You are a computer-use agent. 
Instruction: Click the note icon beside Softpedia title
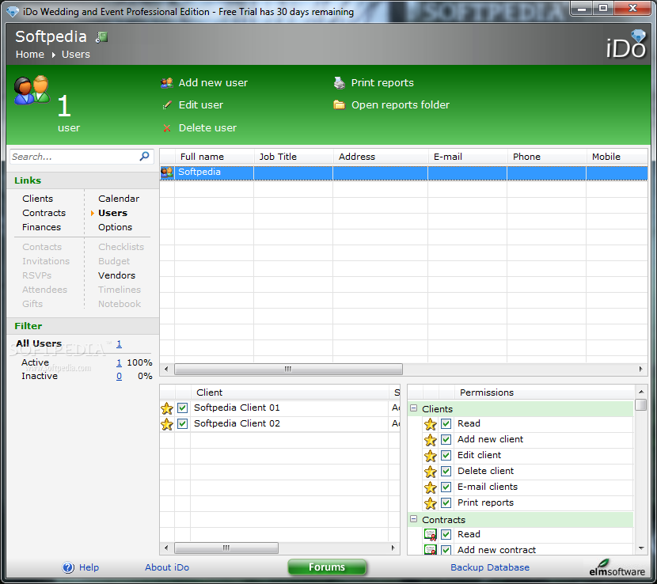pos(102,37)
